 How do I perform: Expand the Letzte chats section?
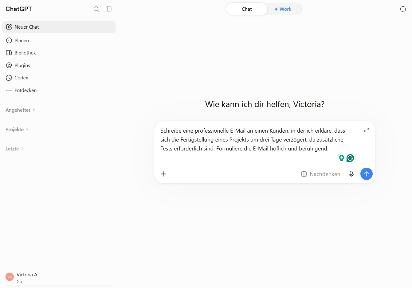(14, 149)
